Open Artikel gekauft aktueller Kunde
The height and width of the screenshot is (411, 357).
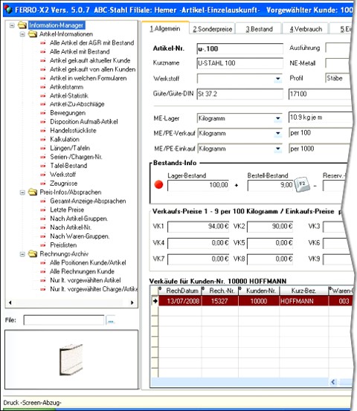pos(90,60)
